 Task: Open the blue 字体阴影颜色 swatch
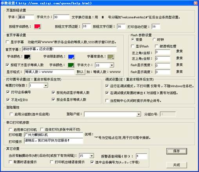point(71,57)
